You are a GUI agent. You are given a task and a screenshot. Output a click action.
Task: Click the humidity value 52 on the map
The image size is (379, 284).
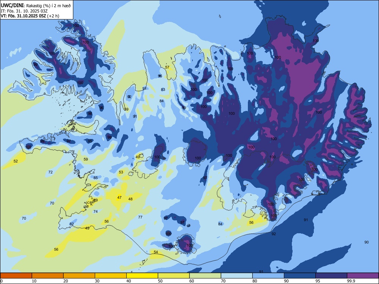pyautogui.click(x=16, y=161)
